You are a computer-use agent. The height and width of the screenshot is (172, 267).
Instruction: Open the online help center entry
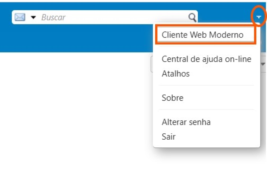[206, 59]
